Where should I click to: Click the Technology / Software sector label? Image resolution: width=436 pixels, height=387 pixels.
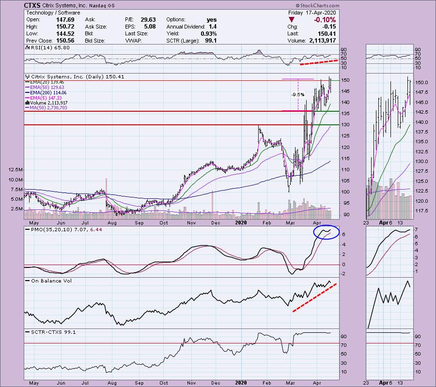pos(47,12)
